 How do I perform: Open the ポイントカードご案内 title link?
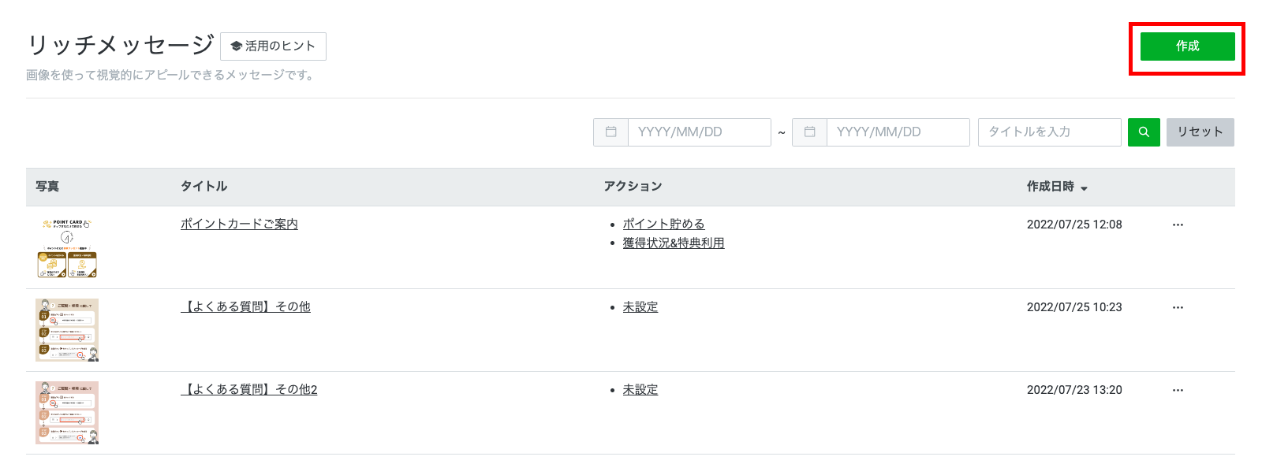coord(239,225)
